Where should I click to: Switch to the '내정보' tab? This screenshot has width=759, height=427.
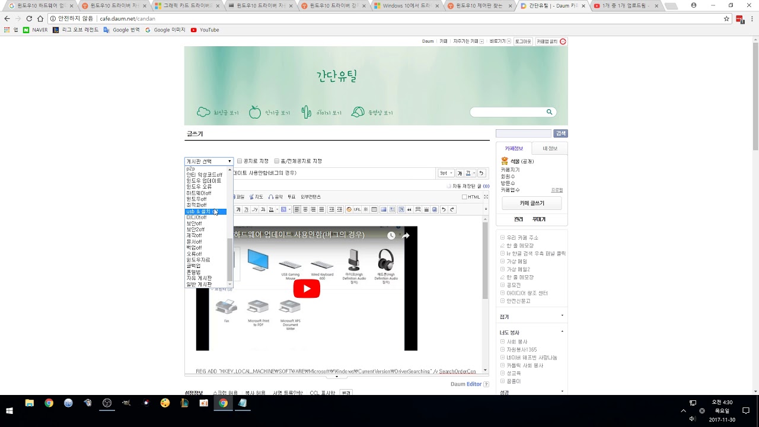coord(550,148)
